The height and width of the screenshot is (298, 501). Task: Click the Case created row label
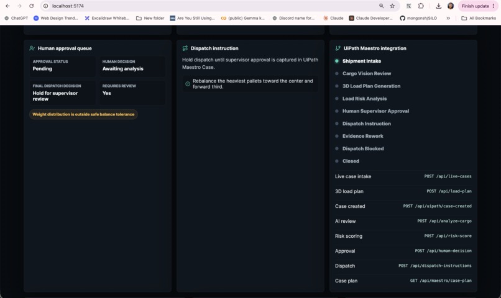pos(350,207)
